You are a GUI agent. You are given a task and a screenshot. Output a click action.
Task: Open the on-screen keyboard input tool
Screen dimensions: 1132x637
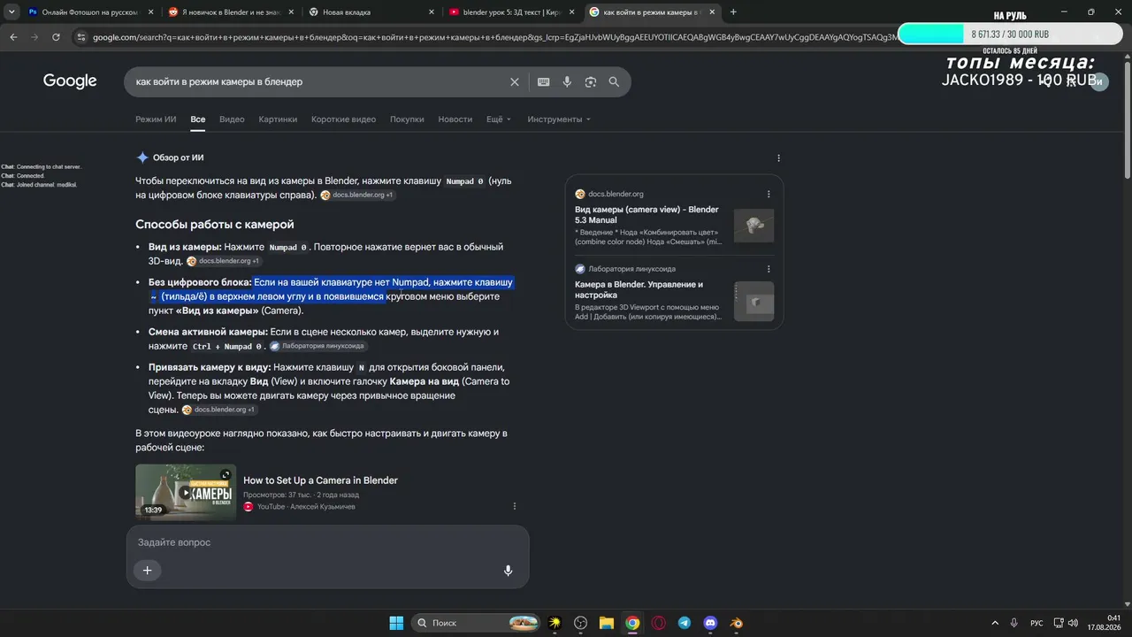tap(543, 81)
